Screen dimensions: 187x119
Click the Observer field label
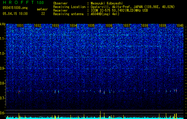pos(60,3)
